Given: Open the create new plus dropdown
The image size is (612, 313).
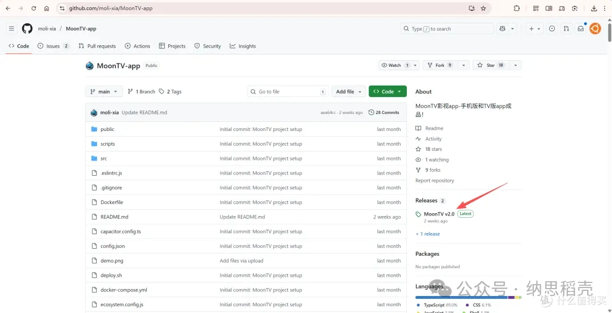Looking at the screenshot, I should click(x=534, y=28).
